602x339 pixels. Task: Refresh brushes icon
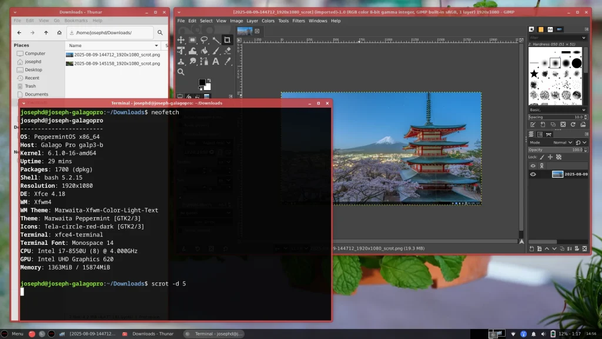click(573, 125)
